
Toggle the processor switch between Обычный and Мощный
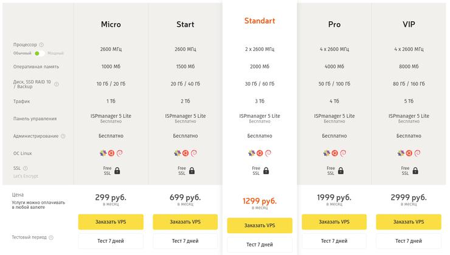39,53
